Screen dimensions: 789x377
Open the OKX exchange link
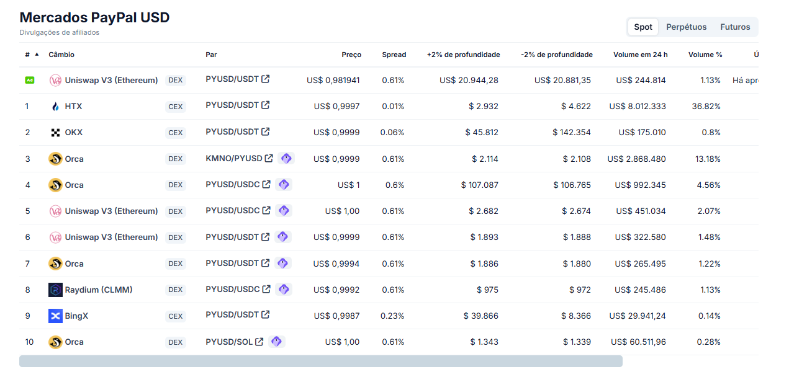[x=74, y=133]
